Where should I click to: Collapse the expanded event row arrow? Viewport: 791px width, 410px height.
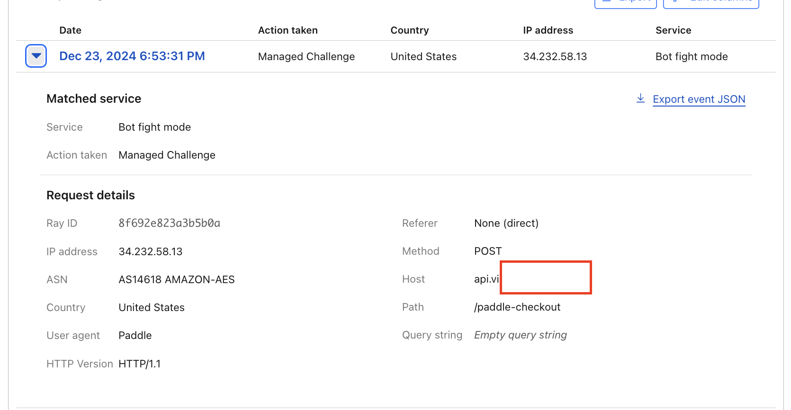(x=36, y=56)
